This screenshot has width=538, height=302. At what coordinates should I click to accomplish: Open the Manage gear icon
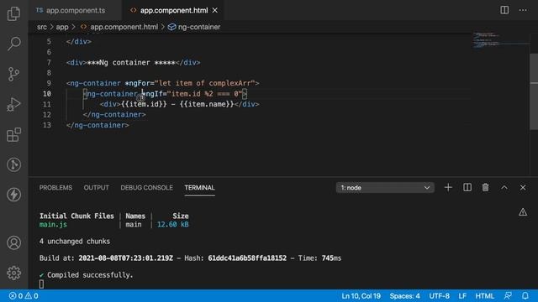(x=13, y=273)
